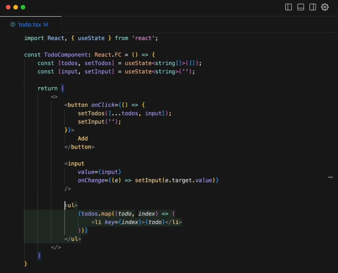This screenshot has width=338, height=273.
Task: Click the Add text inside button
Action: pyautogui.click(x=83, y=138)
